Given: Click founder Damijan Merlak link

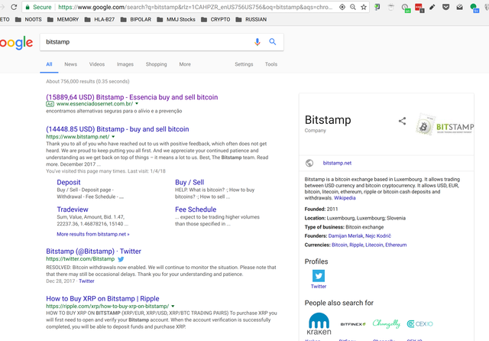Looking at the screenshot, I should click(345, 235).
